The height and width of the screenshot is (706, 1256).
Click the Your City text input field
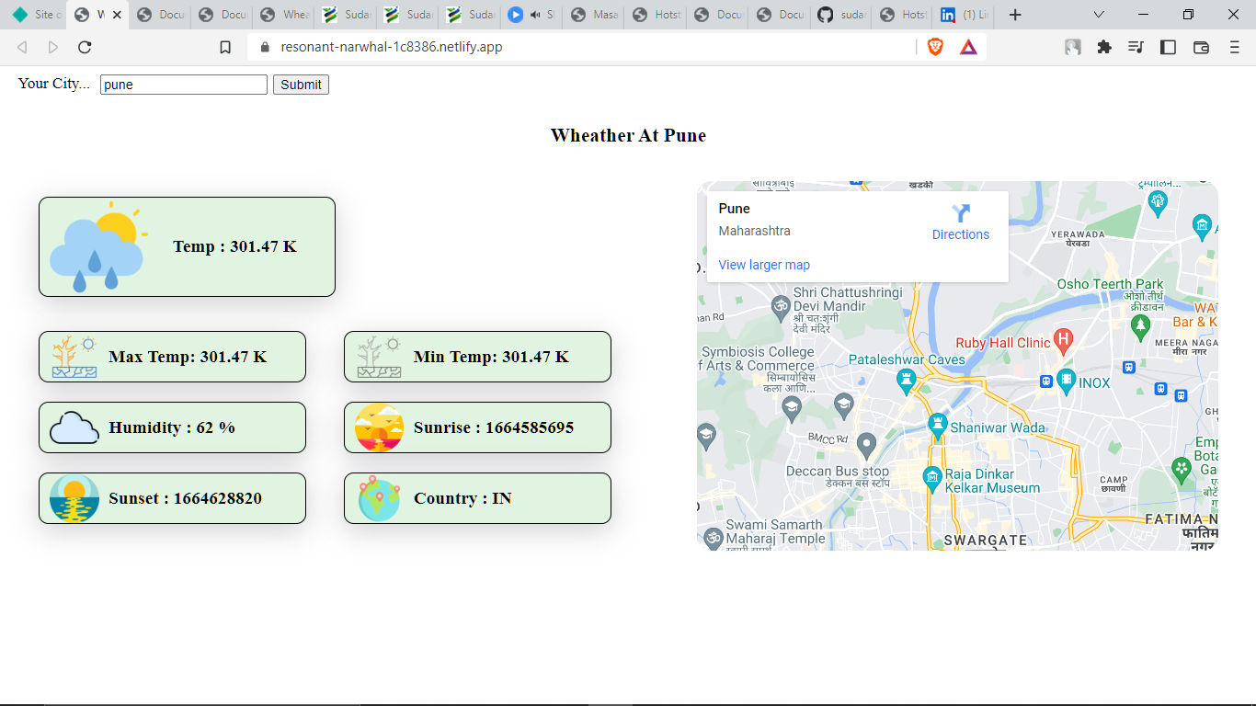(x=183, y=85)
